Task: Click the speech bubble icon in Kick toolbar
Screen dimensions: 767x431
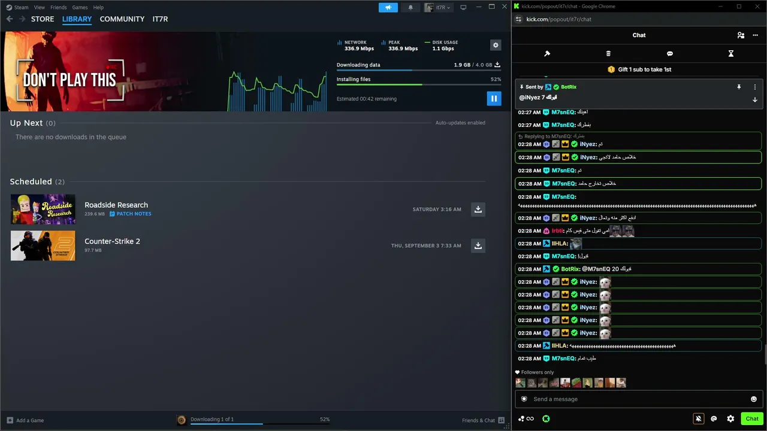Action: [x=670, y=53]
